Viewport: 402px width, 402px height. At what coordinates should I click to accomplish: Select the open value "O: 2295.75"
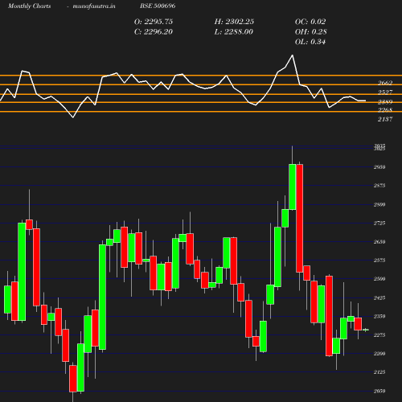coord(154,22)
